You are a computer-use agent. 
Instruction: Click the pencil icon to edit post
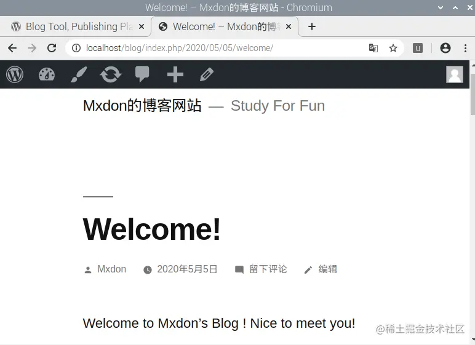click(x=207, y=74)
